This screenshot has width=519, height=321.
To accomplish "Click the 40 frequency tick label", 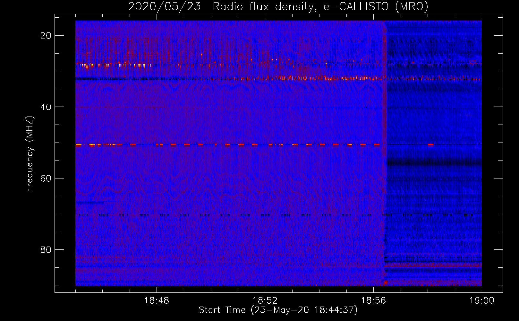I will 46,107.
